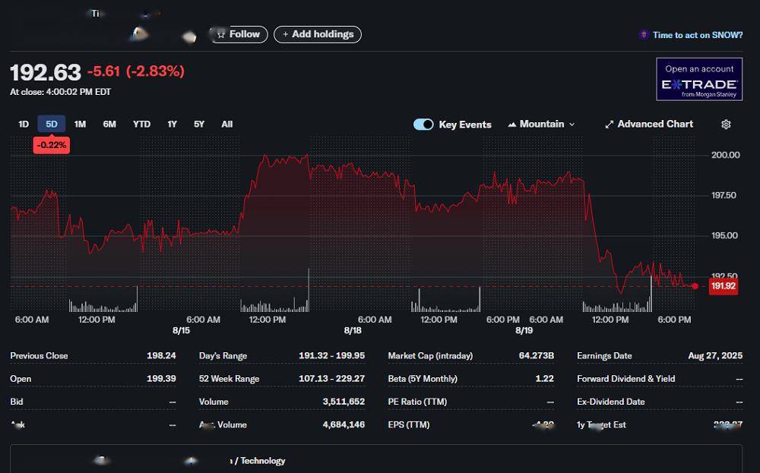The width and height of the screenshot is (760, 473).
Task: Click the -5.61 (-2.83%) price change
Action: point(136,71)
